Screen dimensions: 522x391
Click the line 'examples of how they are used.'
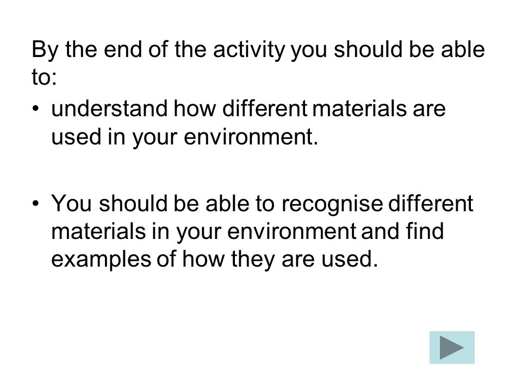pos(214,260)
